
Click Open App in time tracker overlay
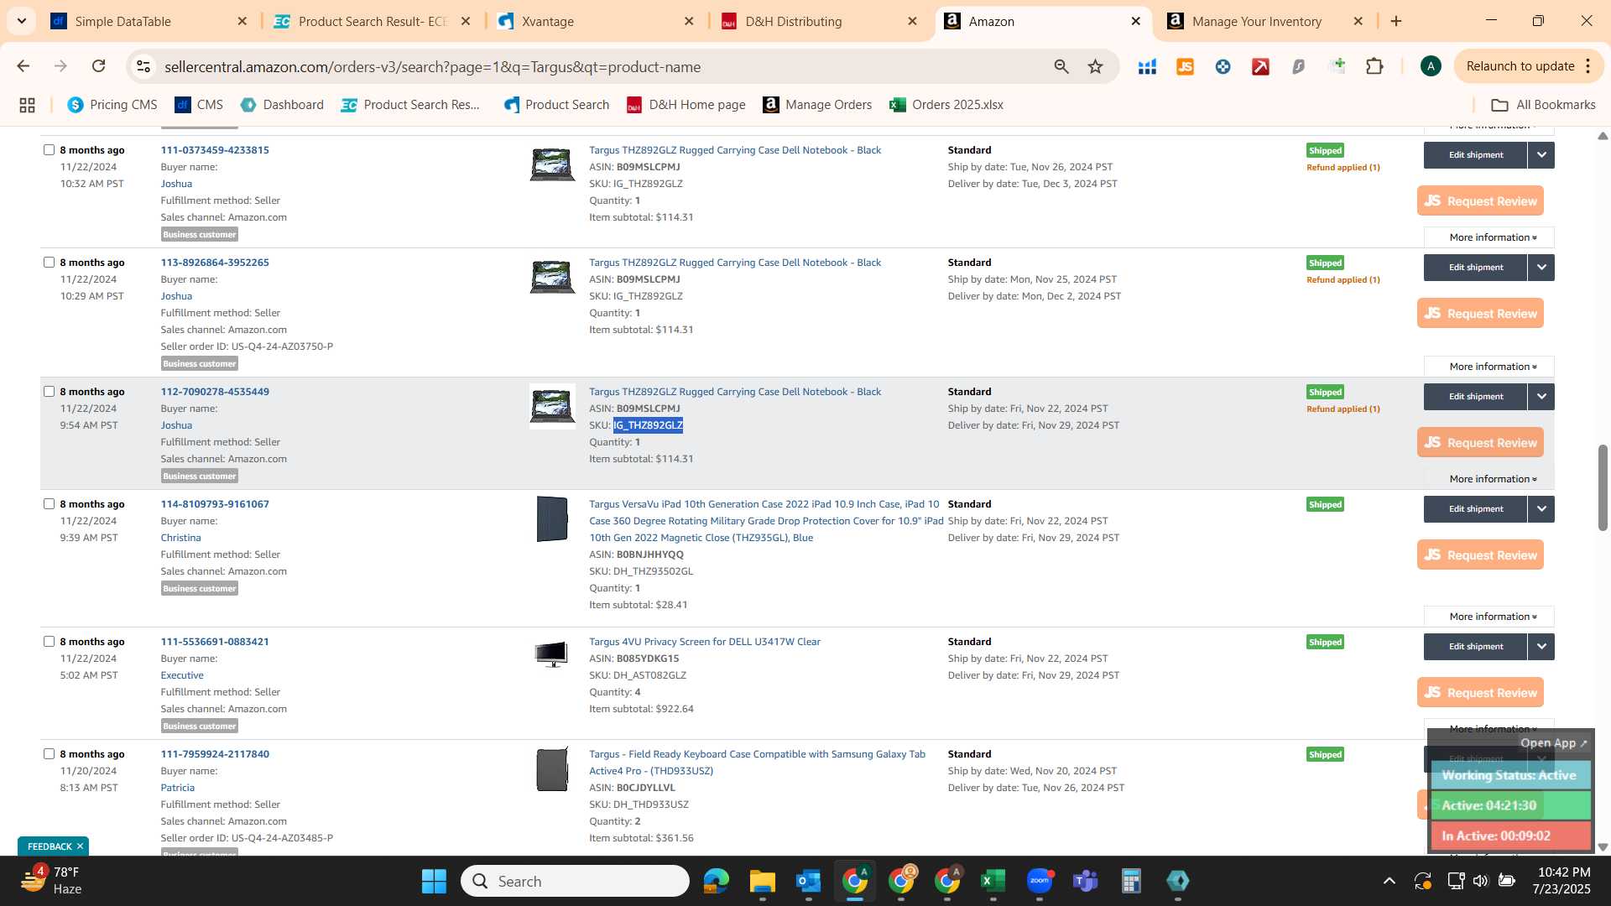(x=1553, y=743)
